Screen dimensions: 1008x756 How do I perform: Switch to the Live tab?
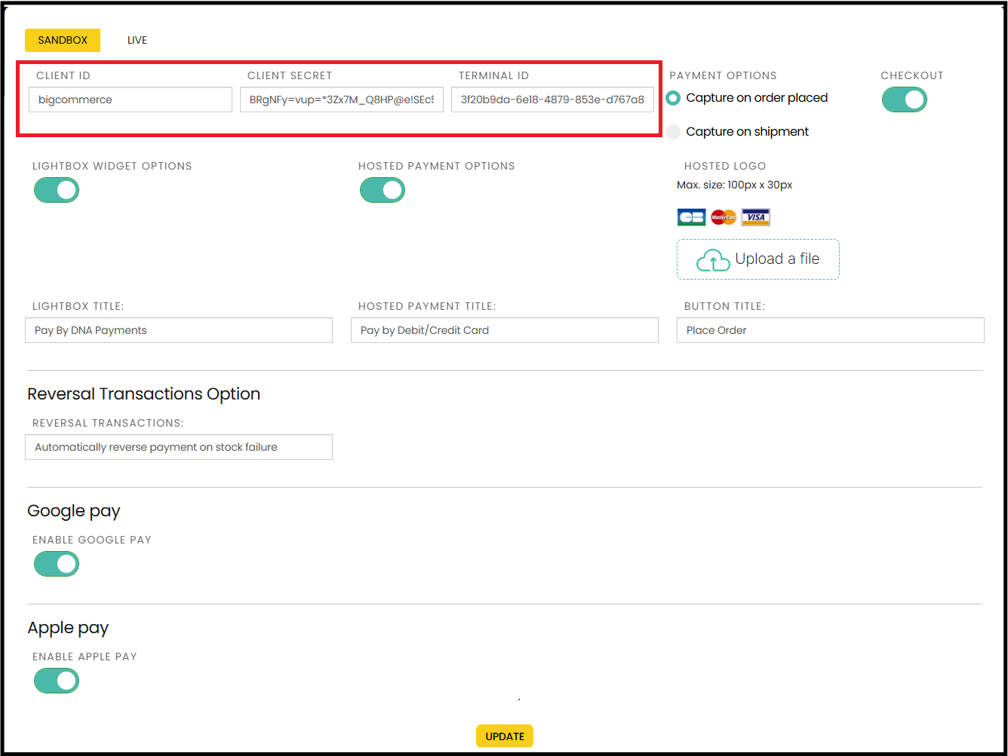(137, 40)
